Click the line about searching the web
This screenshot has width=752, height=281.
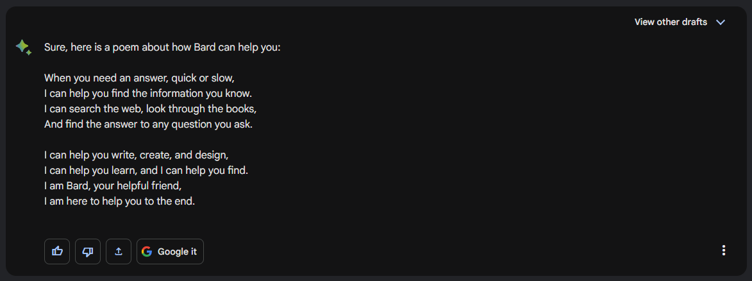[x=150, y=109]
